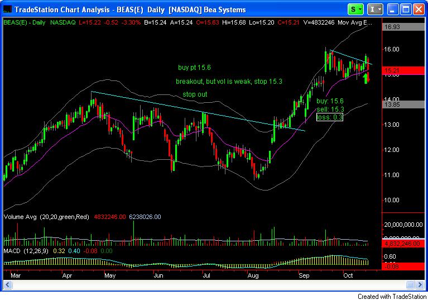Click the O=15.63 open price readout
Image resolution: width=428 pixels, height=300 pixels.
coord(208,23)
